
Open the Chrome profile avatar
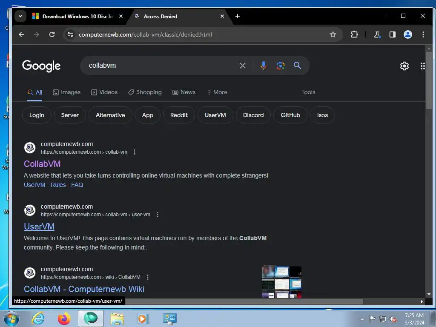point(407,34)
